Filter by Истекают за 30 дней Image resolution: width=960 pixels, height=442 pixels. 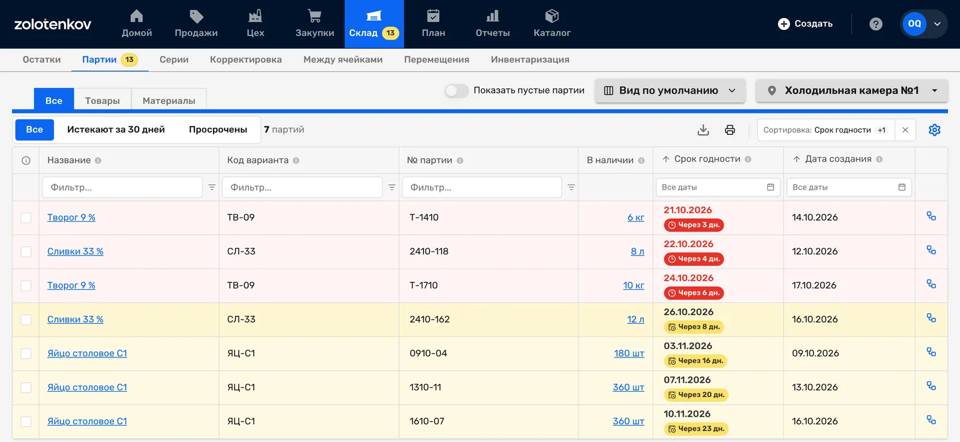[116, 130]
